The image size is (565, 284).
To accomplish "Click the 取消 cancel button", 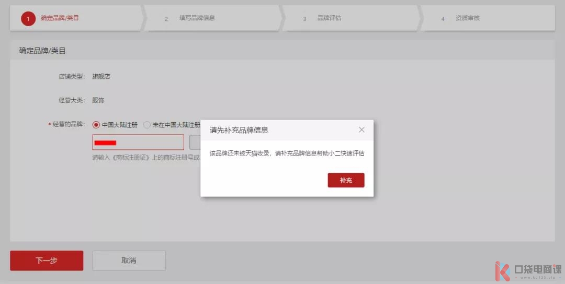I will click(129, 261).
